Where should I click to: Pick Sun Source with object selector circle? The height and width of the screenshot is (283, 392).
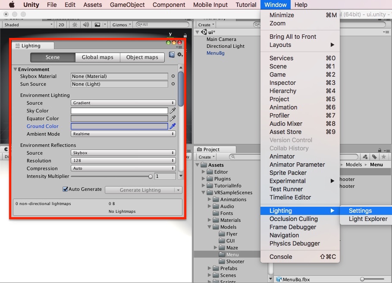[x=173, y=84]
